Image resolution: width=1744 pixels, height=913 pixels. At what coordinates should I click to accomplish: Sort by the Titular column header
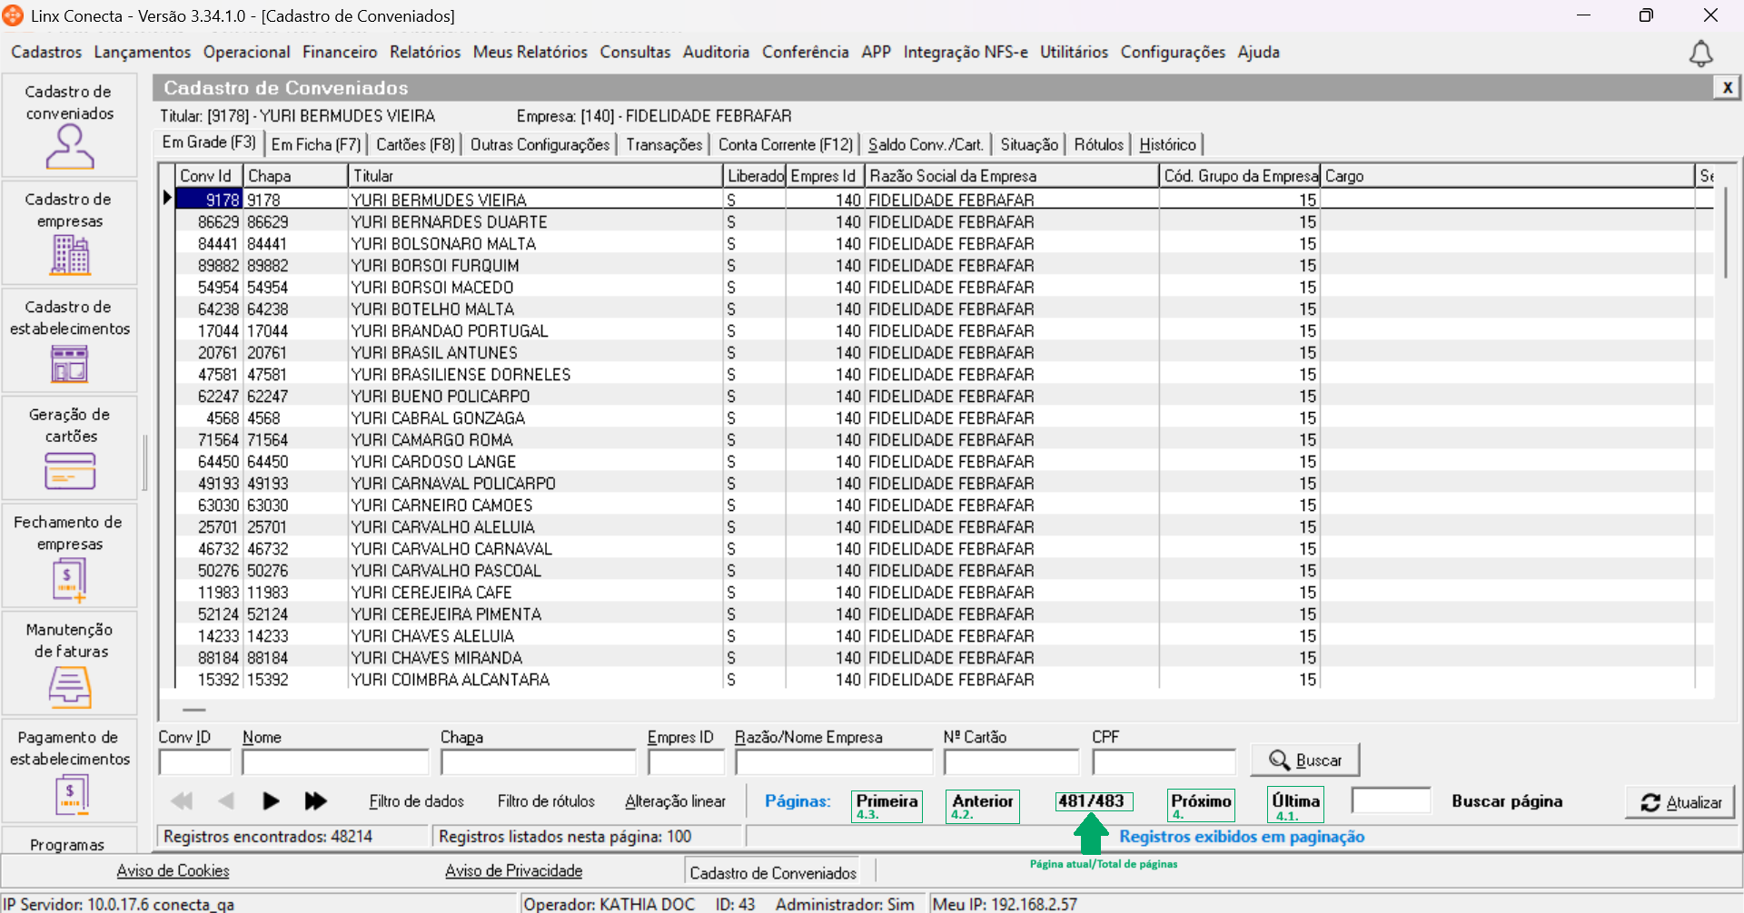click(x=535, y=176)
